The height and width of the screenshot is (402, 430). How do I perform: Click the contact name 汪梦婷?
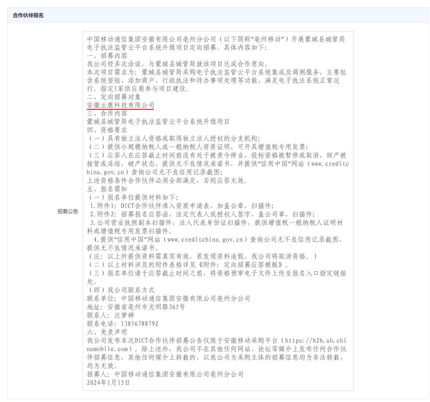pyautogui.click(x=124, y=315)
